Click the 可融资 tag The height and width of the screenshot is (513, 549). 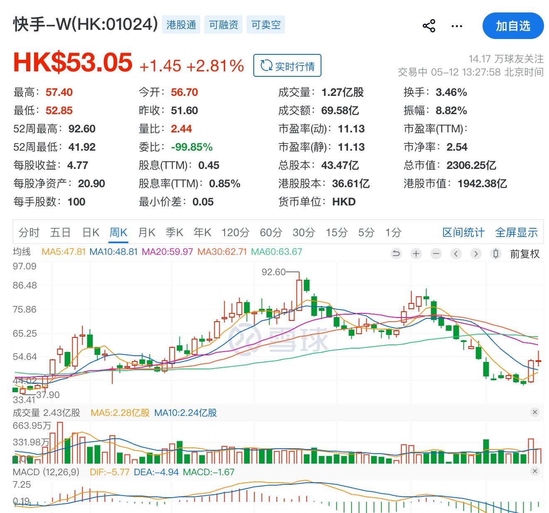tap(223, 25)
